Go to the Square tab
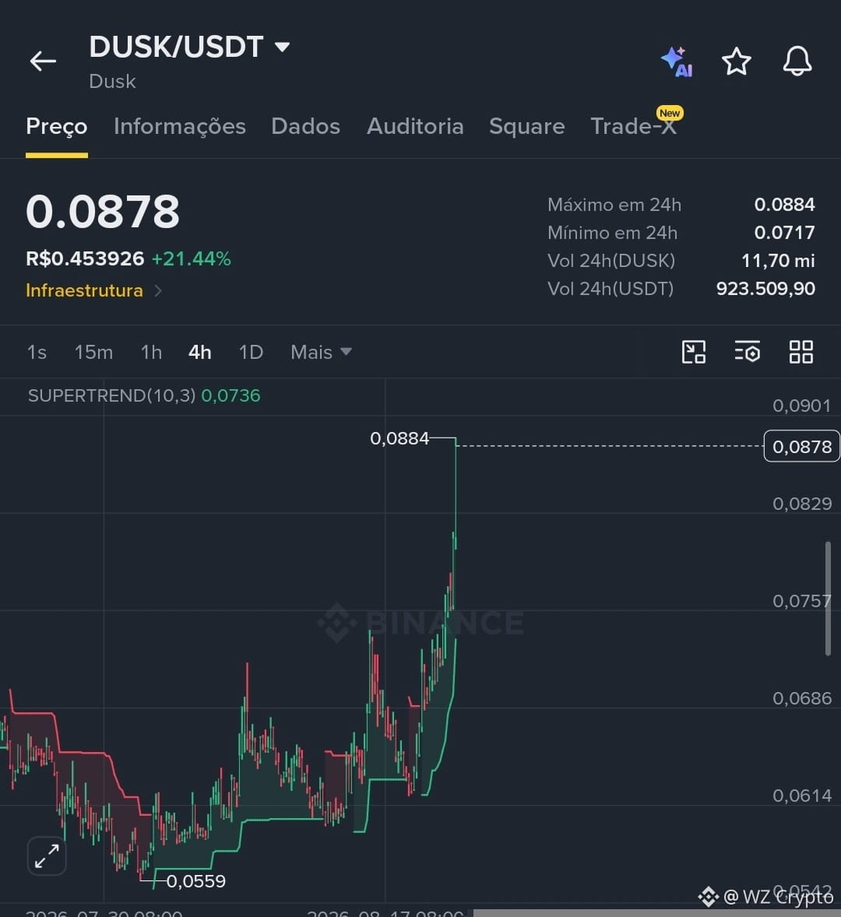841x917 pixels. point(527,126)
